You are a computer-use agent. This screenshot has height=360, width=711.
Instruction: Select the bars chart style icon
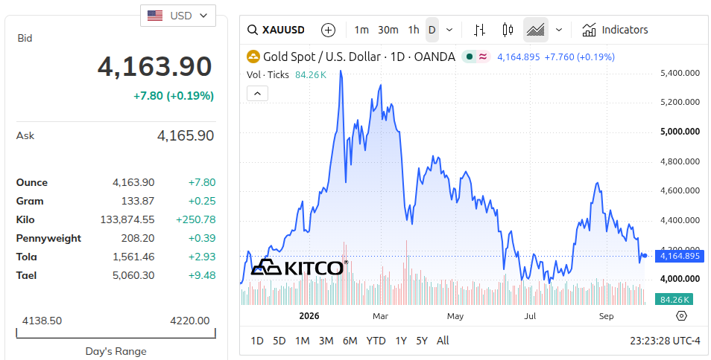479,30
